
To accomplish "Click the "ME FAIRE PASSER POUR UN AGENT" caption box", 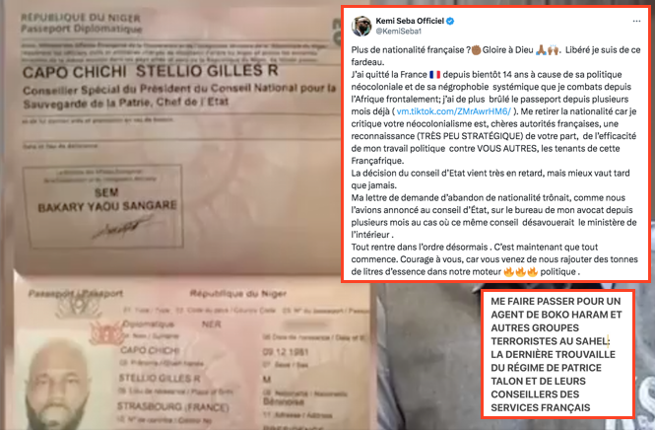I will pyautogui.click(x=557, y=354).
